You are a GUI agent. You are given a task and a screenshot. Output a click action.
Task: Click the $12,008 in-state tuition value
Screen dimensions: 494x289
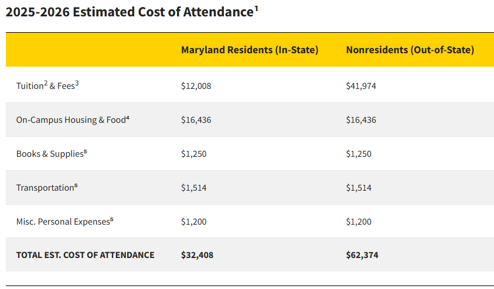click(x=196, y=86)
